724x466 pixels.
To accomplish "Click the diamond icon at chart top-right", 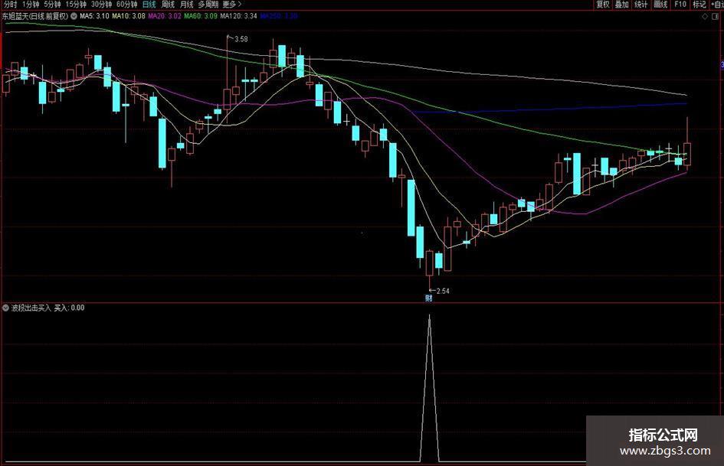I will click(705, 16).
